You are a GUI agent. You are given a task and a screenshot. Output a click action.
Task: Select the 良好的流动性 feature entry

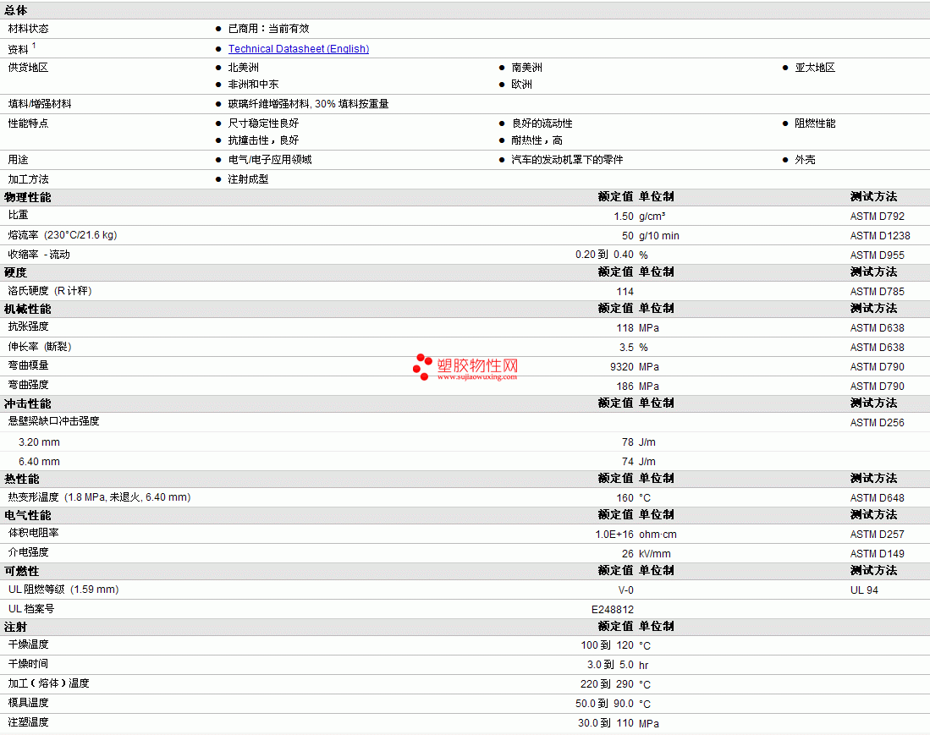(542, 123)
